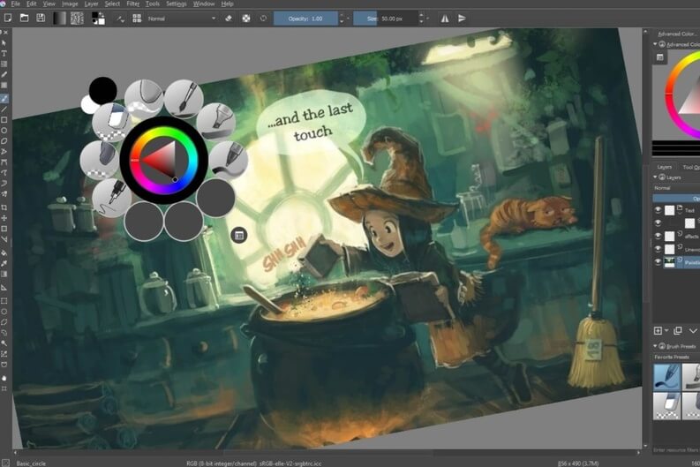The height and width of the screenshot is (467, 700).
Task: Pick color in popup palette triangle
Action: [x=162, y=161]
